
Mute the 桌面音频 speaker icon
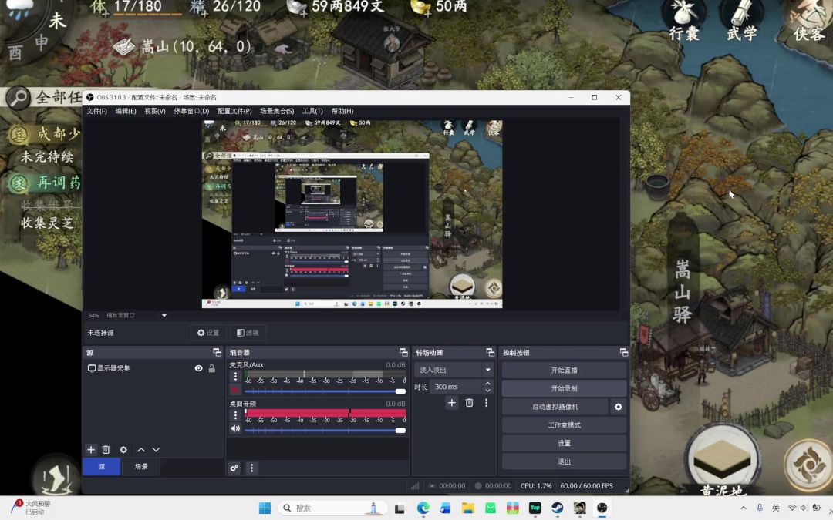[235, 429]
